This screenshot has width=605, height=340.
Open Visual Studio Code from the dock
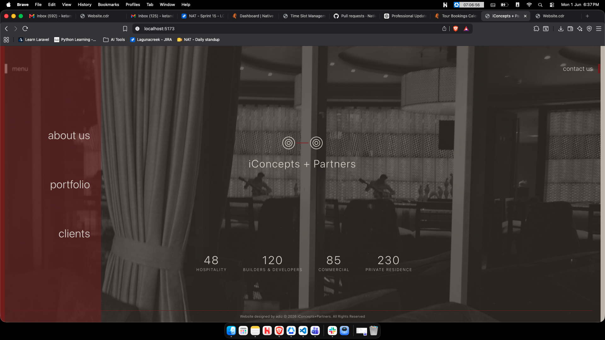[x=303, y=331]
